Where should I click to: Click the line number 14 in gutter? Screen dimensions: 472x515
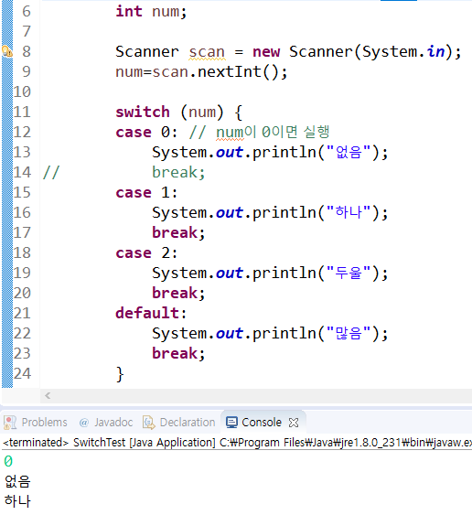[x=22, y=173]
